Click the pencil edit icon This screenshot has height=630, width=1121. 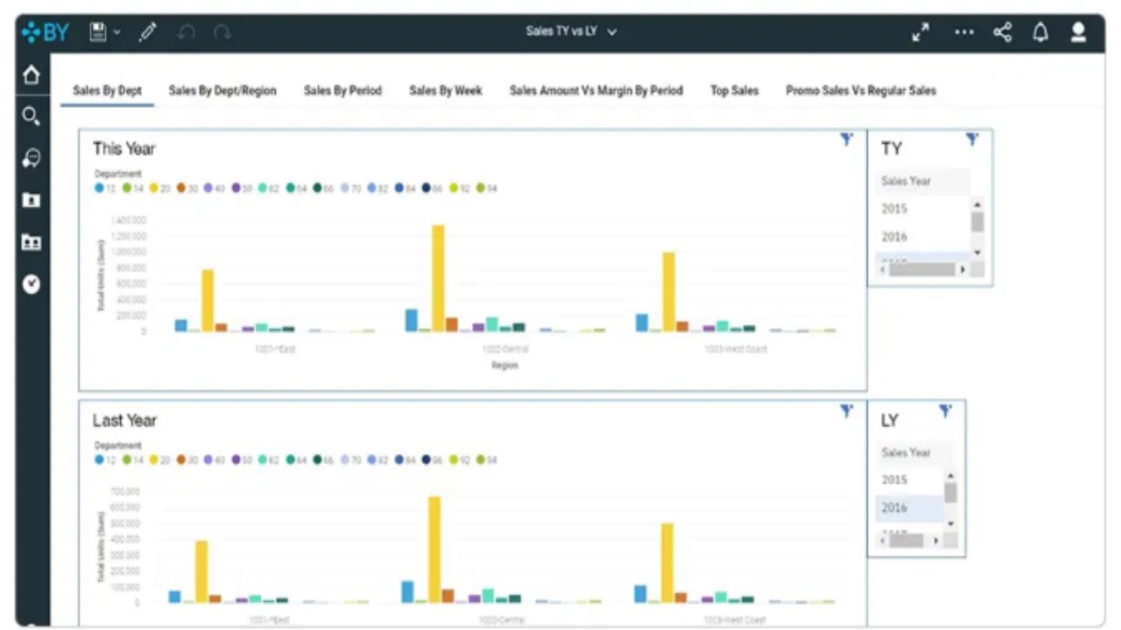(147, 32)
